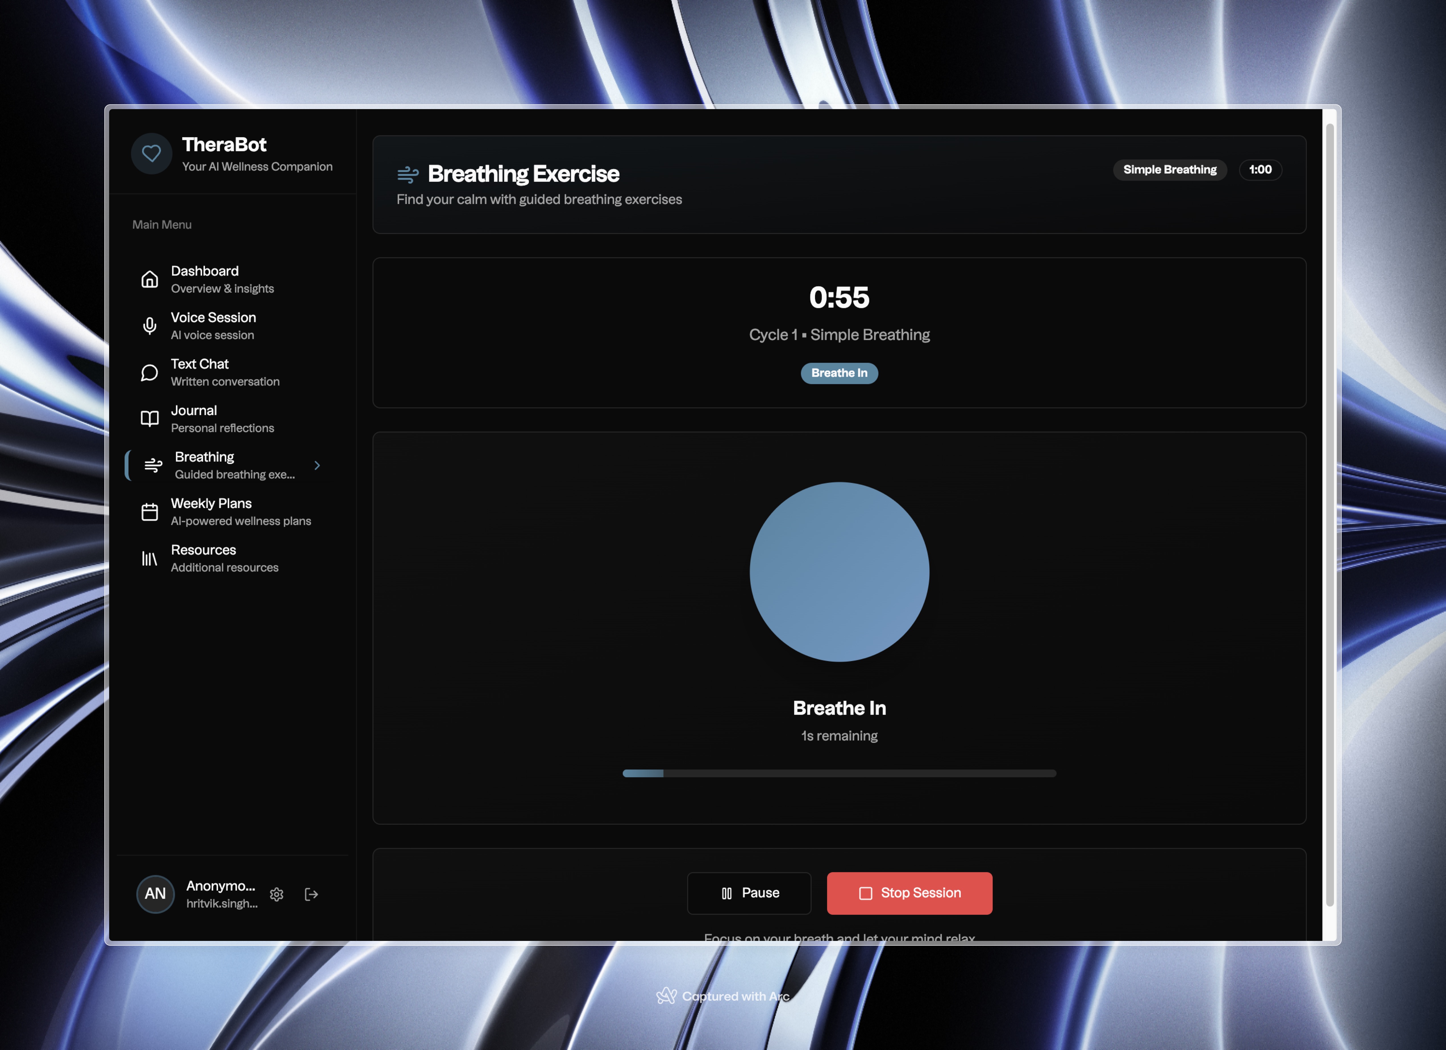Image resolution: width=1446 pixels, height=1050 pixels.
Task: Click the TheraBot heart logo icon
Action: coord(151,153)
